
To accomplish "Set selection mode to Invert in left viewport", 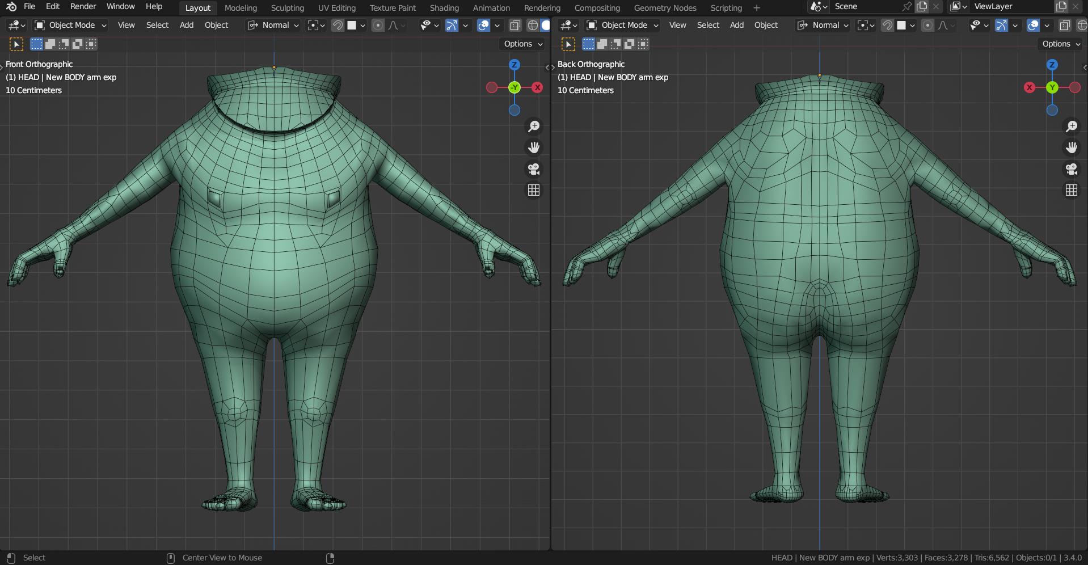I will tap(77, 44).
